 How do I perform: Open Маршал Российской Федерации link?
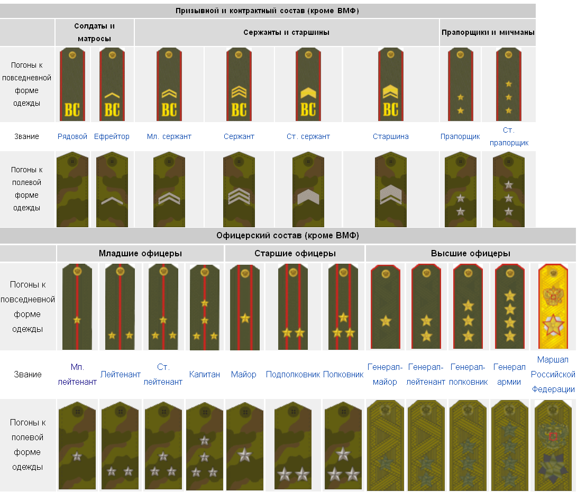coord(553,374)
